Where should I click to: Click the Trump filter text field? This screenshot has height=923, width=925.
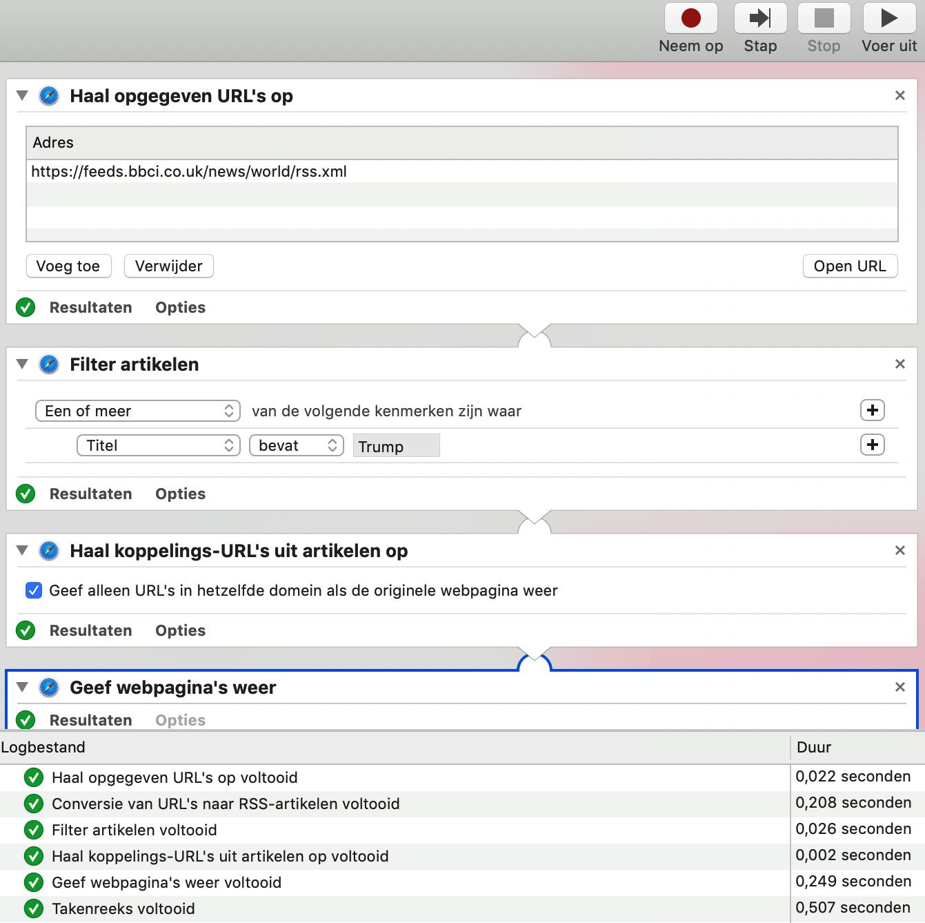[395, 446]
